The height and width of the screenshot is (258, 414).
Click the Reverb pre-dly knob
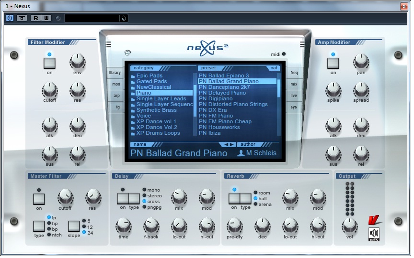(234, 226)
